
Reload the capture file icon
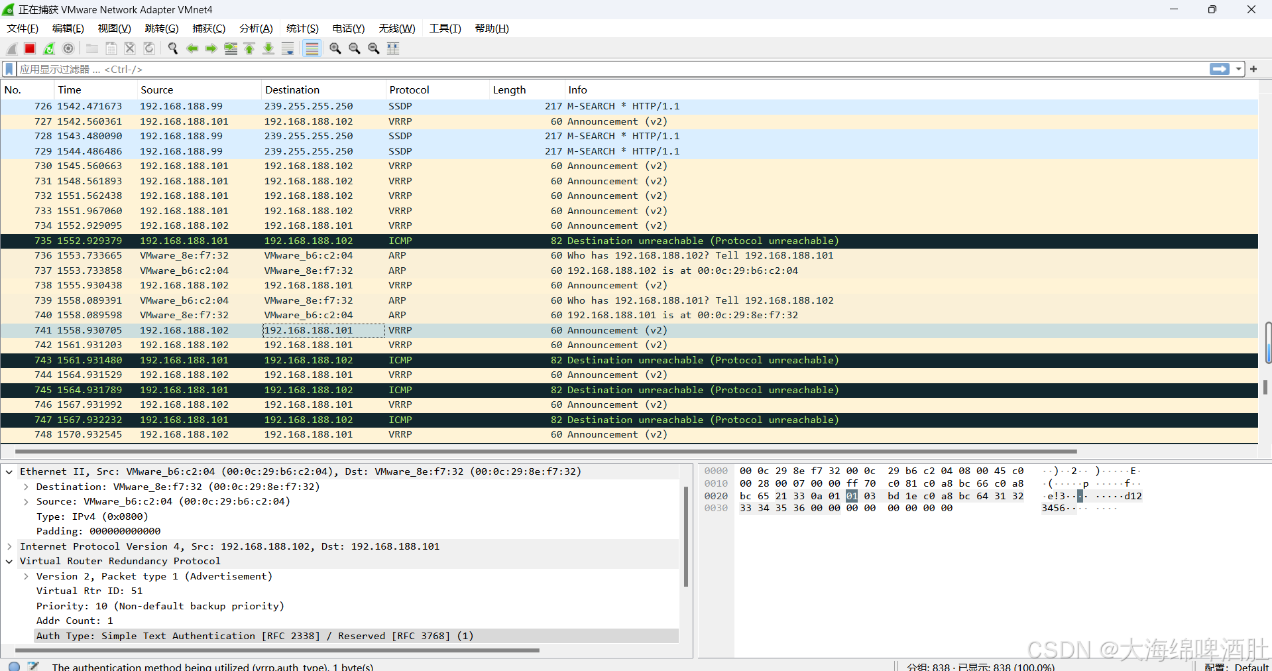[x=149, y=48]
